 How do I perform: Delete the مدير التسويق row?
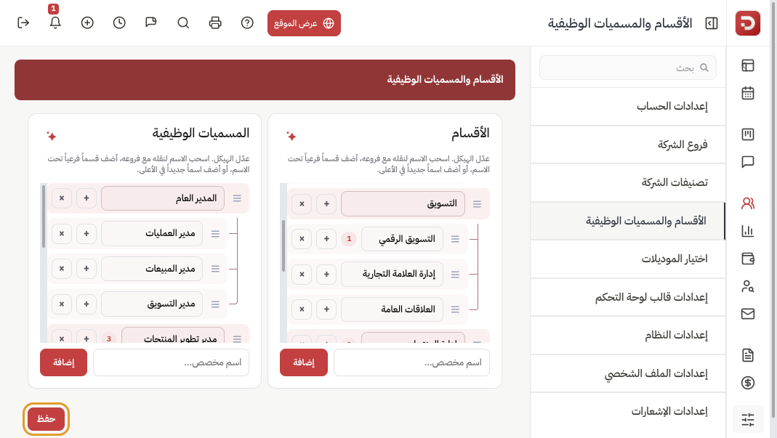[x=62, y=304]
